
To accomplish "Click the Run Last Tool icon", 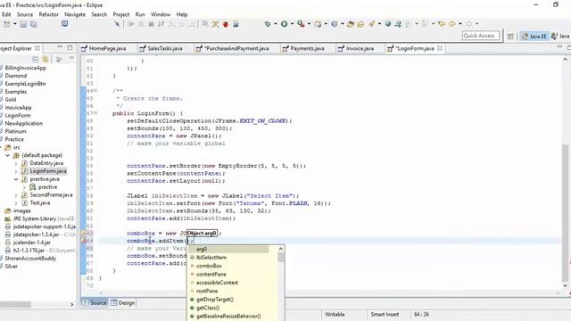I will click(x=301, y=24).
